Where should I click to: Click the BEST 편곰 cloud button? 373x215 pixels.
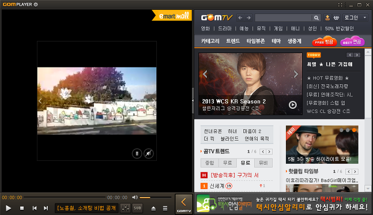(x=352, y=42)
